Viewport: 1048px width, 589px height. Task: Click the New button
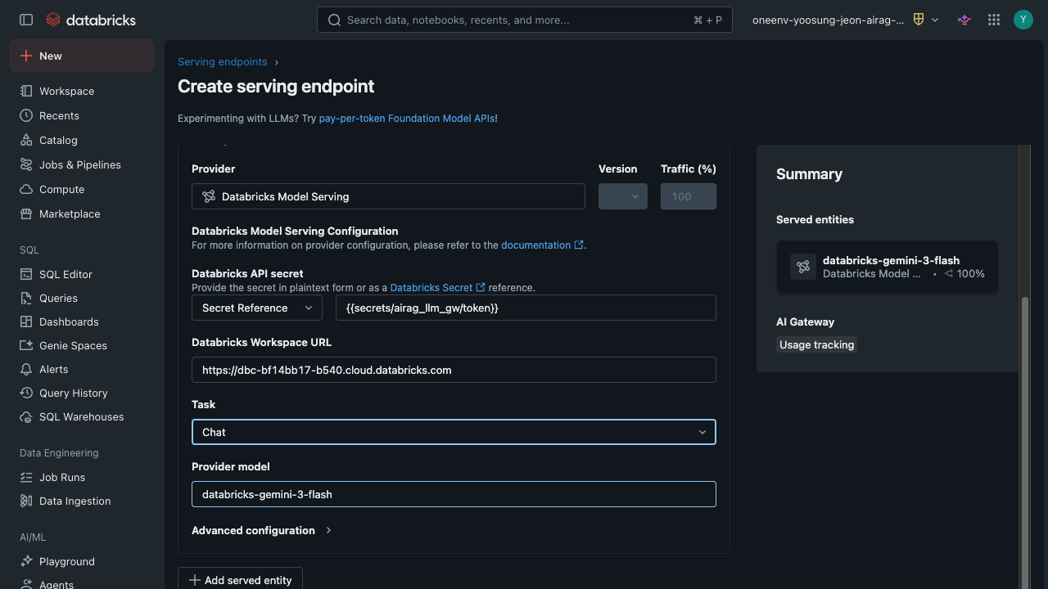click(82, 56)
